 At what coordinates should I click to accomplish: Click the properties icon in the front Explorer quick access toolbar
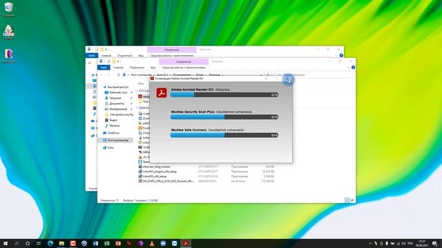(x=108, y=61)
